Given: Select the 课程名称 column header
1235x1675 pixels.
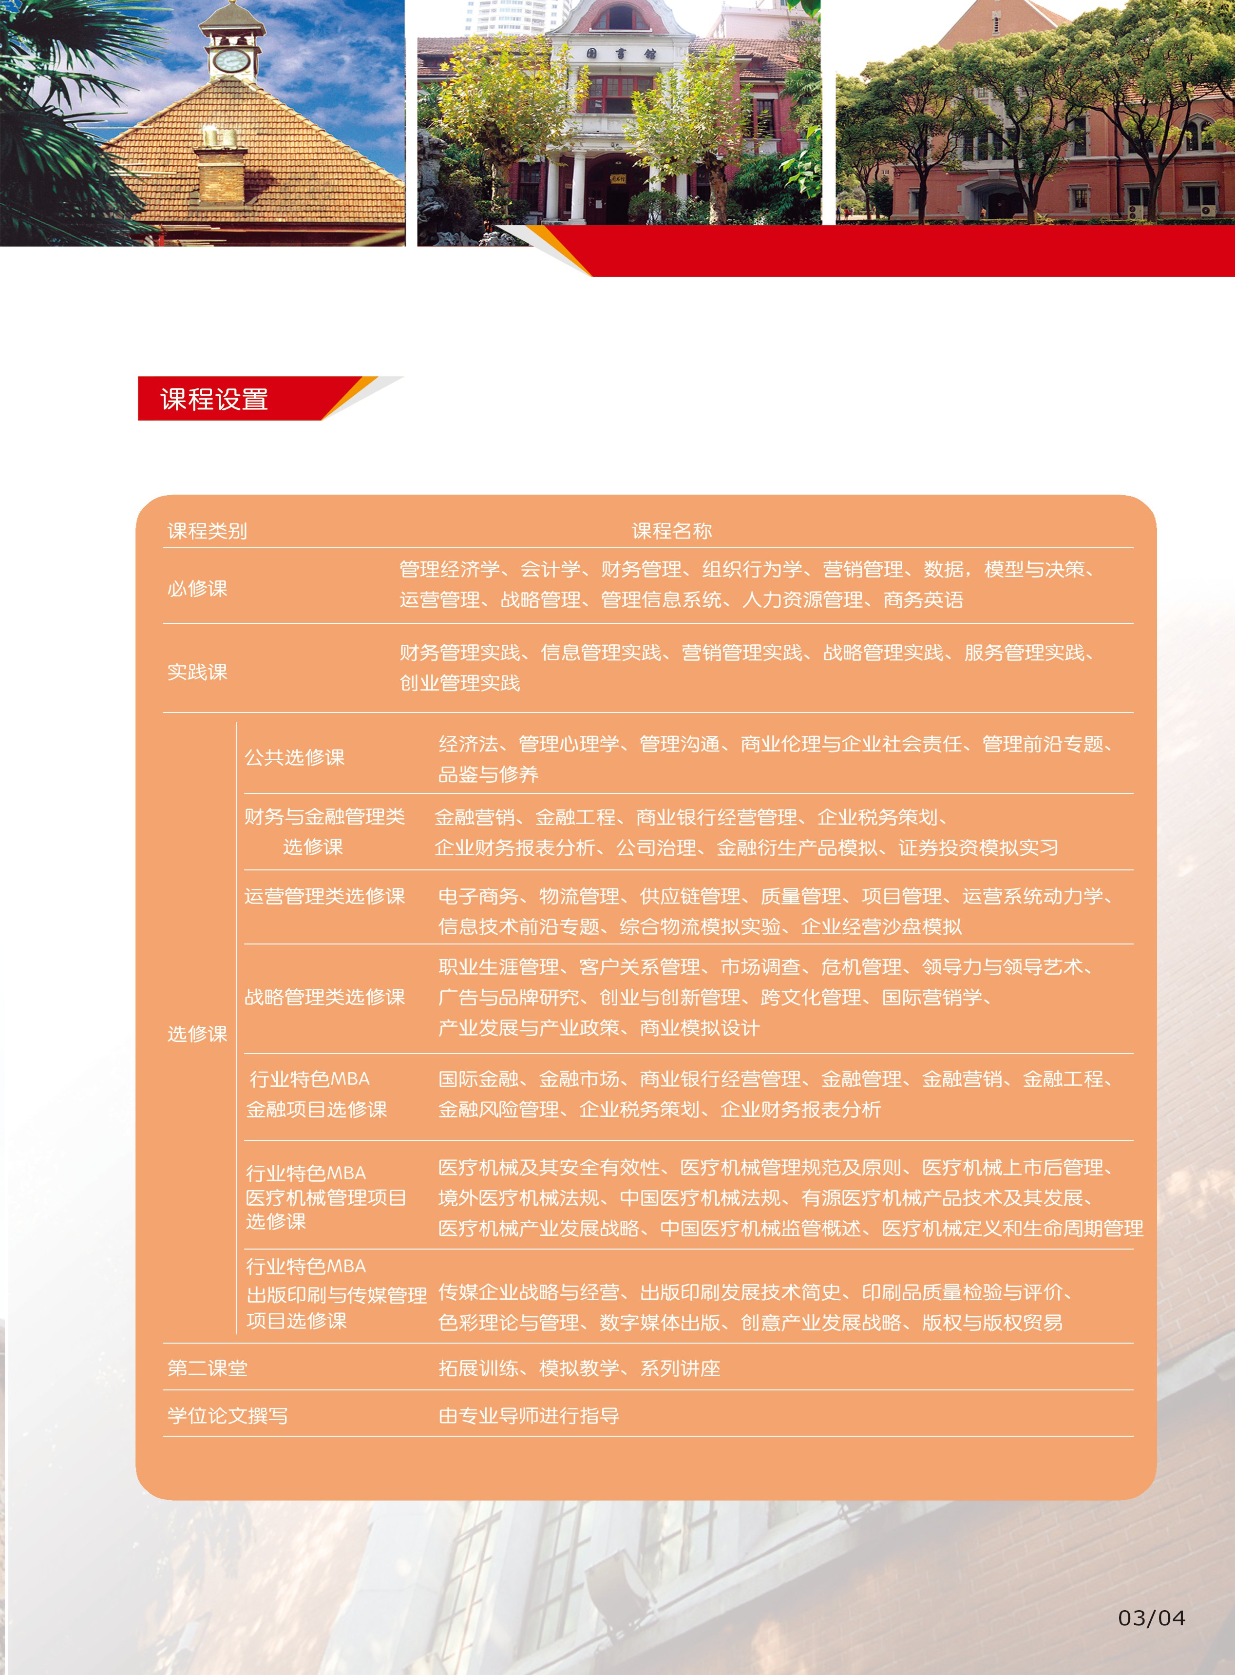Looking at the screenshot, I should point(671,531).
